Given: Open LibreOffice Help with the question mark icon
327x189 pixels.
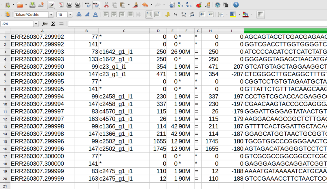Looking at the screenshot, I should 236,5.
